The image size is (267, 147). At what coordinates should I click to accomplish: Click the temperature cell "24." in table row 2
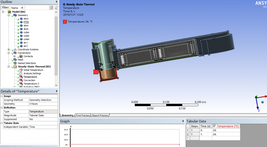(226, 134)
